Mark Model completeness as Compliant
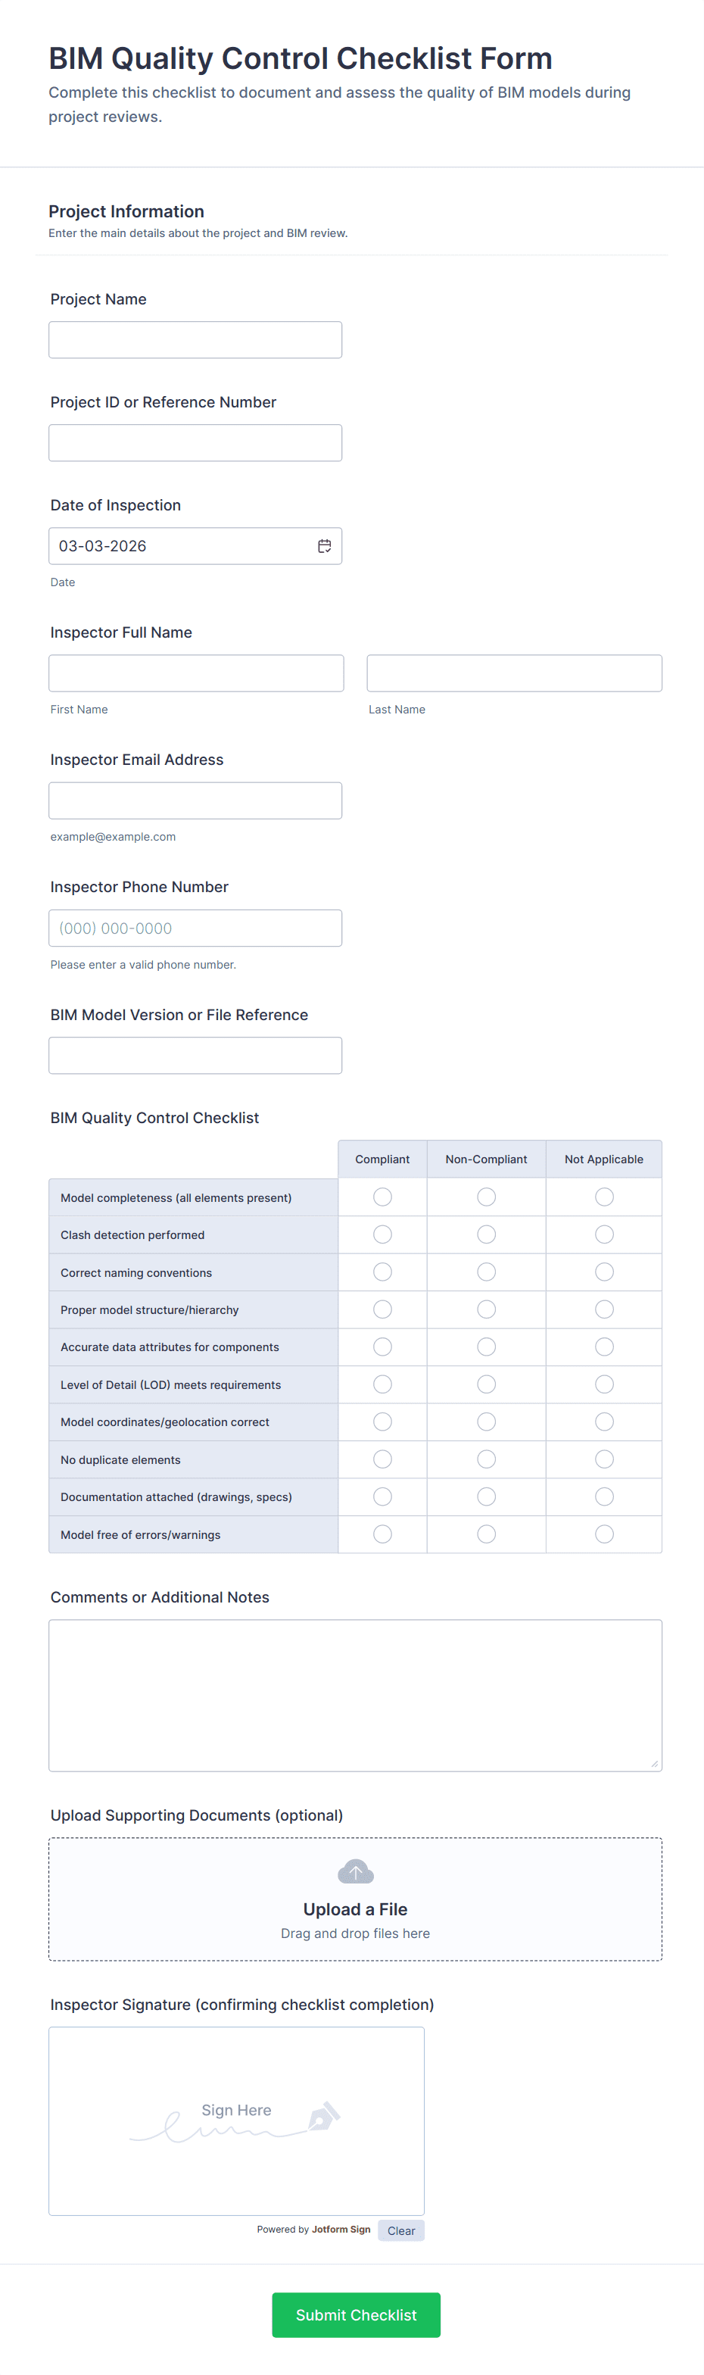Image resolution: width=704 pixels, height=2375 pixels. pyautogui.click(x=382, y=1197)
